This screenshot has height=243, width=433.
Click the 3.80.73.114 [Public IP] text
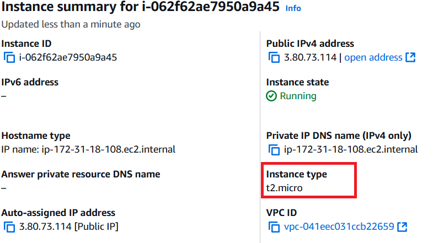click(x=69, y=226)
